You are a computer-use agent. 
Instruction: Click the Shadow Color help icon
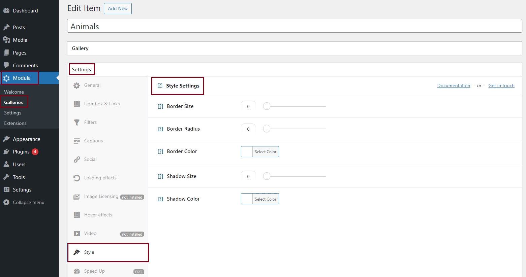point(160,199)
